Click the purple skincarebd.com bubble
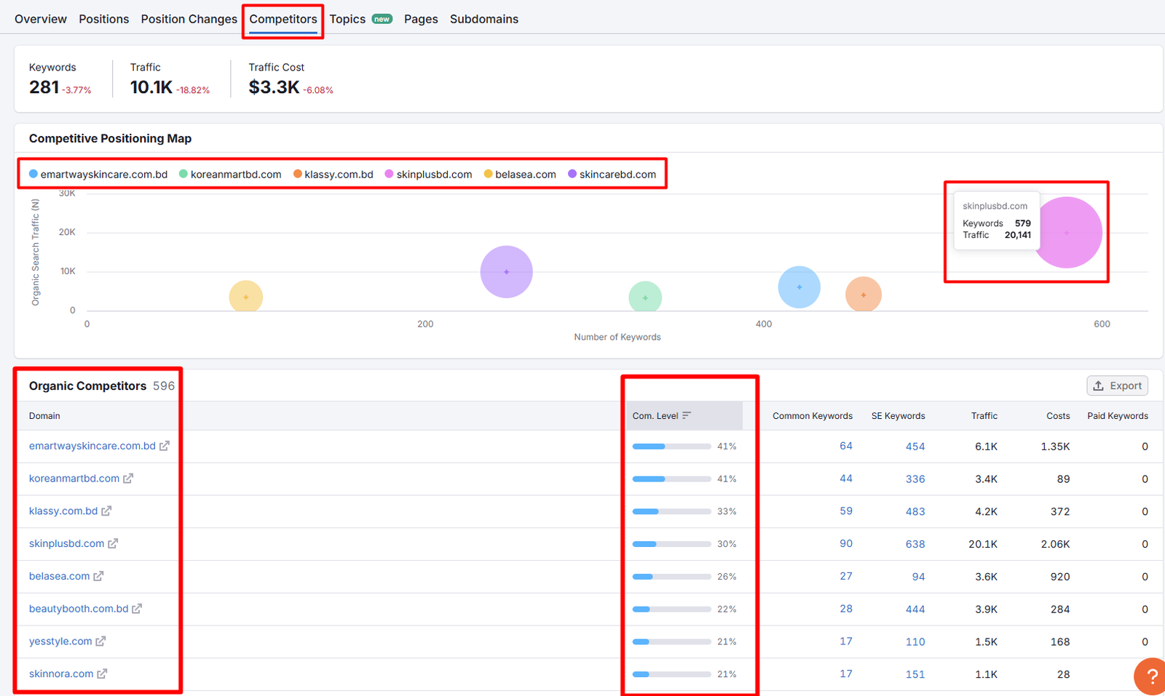 pyautogui.click(x=507, y=272)
